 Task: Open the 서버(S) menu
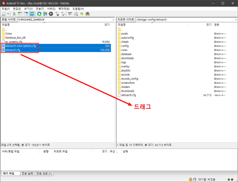coord(51,9)
